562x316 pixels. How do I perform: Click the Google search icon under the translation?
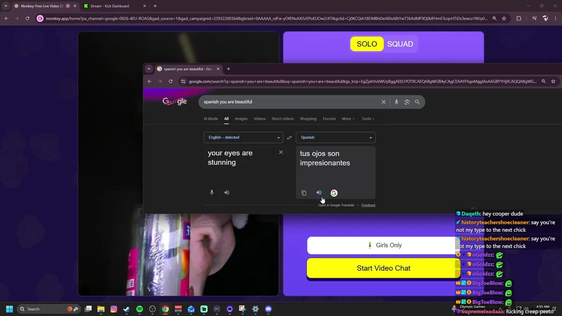tap(334, 193)
